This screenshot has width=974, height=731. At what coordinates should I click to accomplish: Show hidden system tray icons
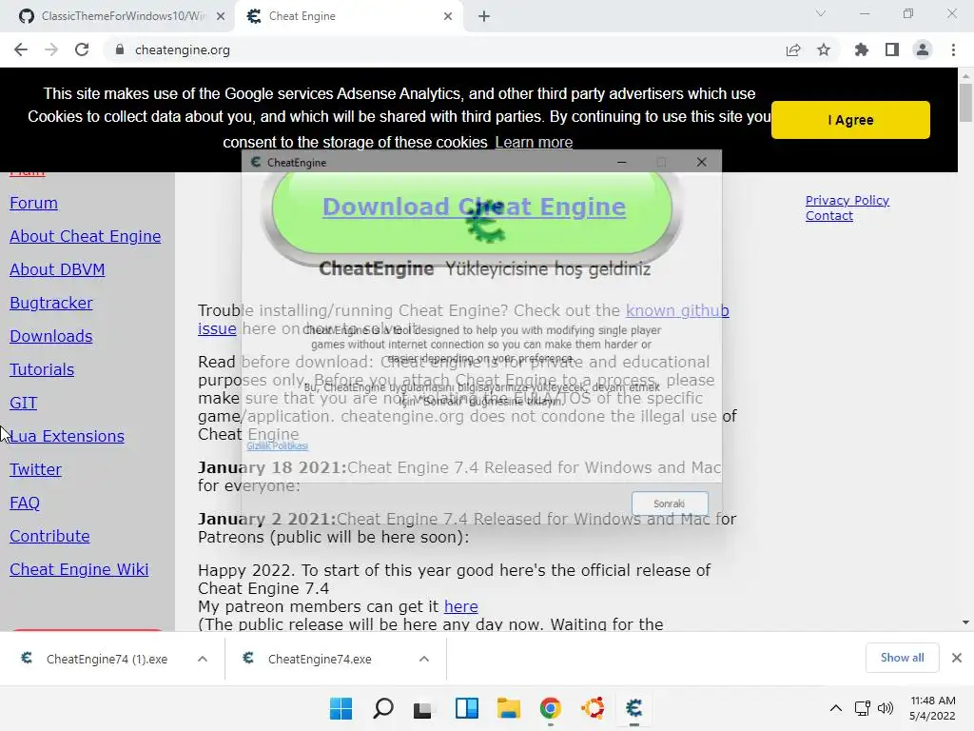point(836,708)
